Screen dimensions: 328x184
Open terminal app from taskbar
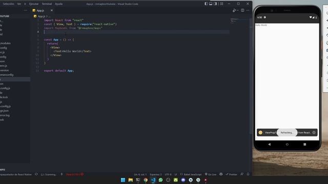(x=138, y=180)
